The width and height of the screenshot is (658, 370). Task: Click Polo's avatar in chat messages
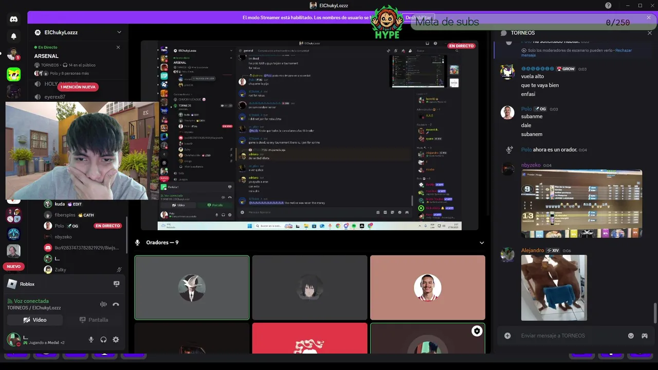coord(507,113)
